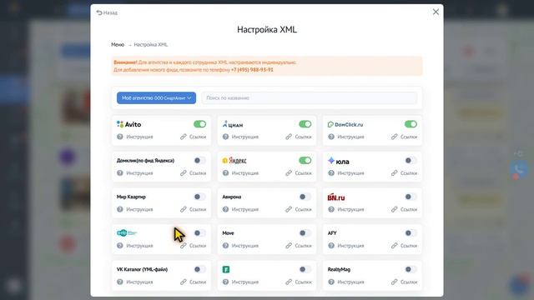Enable the BN.ru feed toggle
The width and height of the screenshot is (534, 300).
[411, 197]
